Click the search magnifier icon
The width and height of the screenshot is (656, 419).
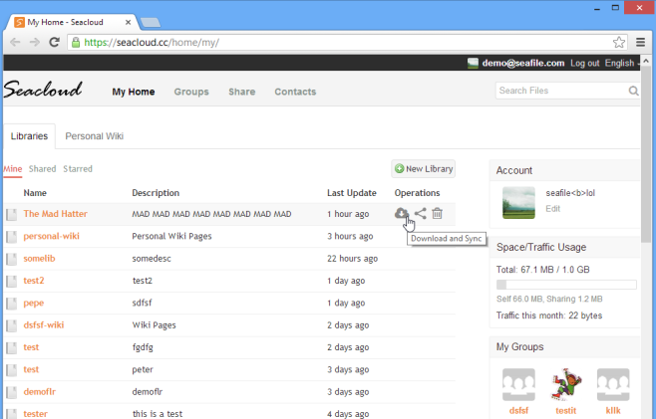pos(633,91)
